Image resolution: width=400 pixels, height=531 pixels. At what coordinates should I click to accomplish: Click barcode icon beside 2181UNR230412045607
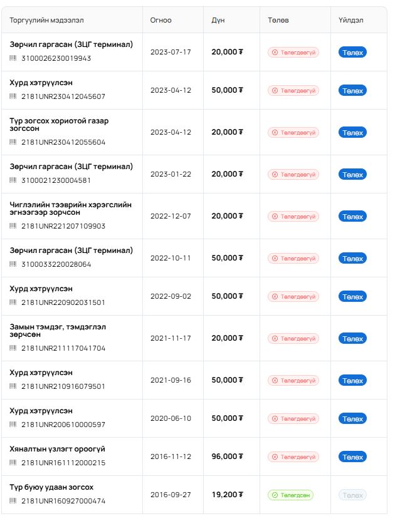pos(13,96)
